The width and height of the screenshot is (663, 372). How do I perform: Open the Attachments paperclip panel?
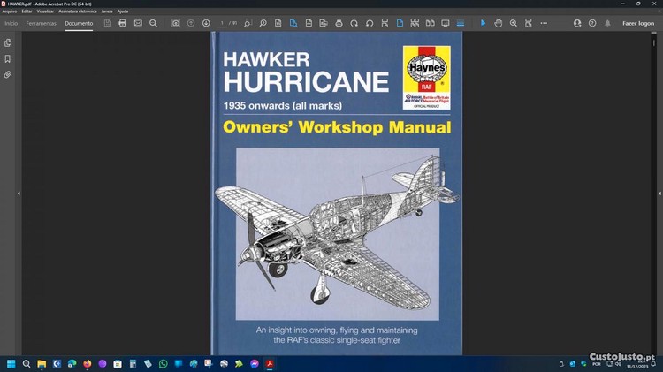(x=8, y=75)
